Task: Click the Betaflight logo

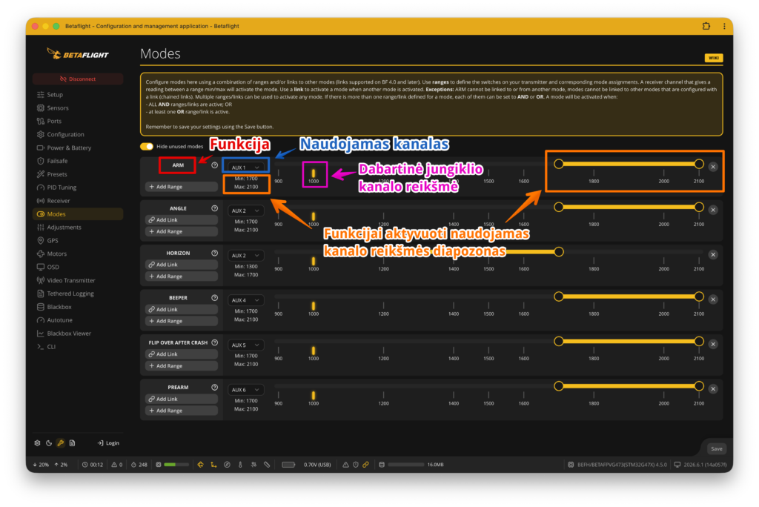Action: point(77,54)
